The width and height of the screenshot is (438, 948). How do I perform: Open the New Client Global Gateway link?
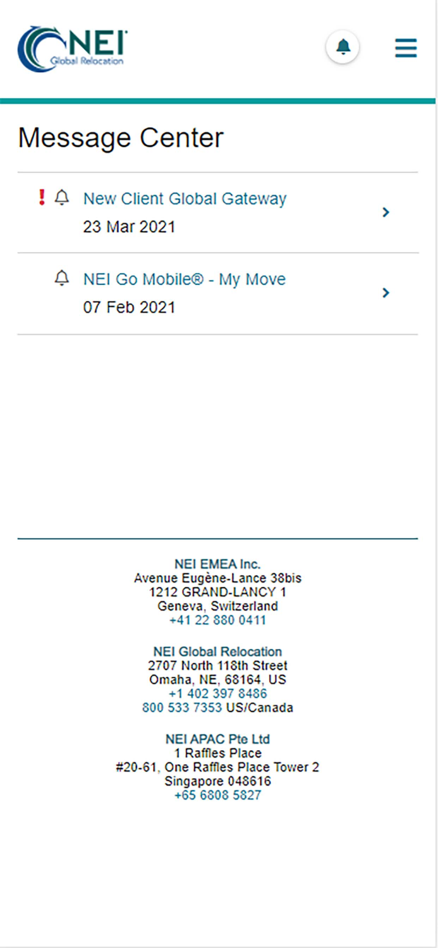point(185,198)
